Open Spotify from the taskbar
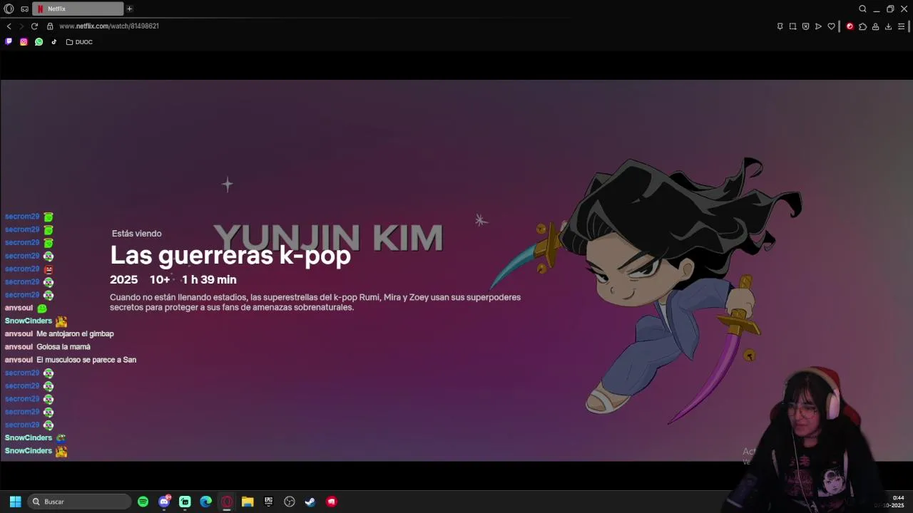Viewport: 913px width, 513px height. click(x=143, y=502)
